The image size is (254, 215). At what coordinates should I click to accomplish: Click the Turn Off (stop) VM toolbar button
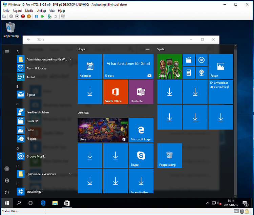(x=17, y=16)
